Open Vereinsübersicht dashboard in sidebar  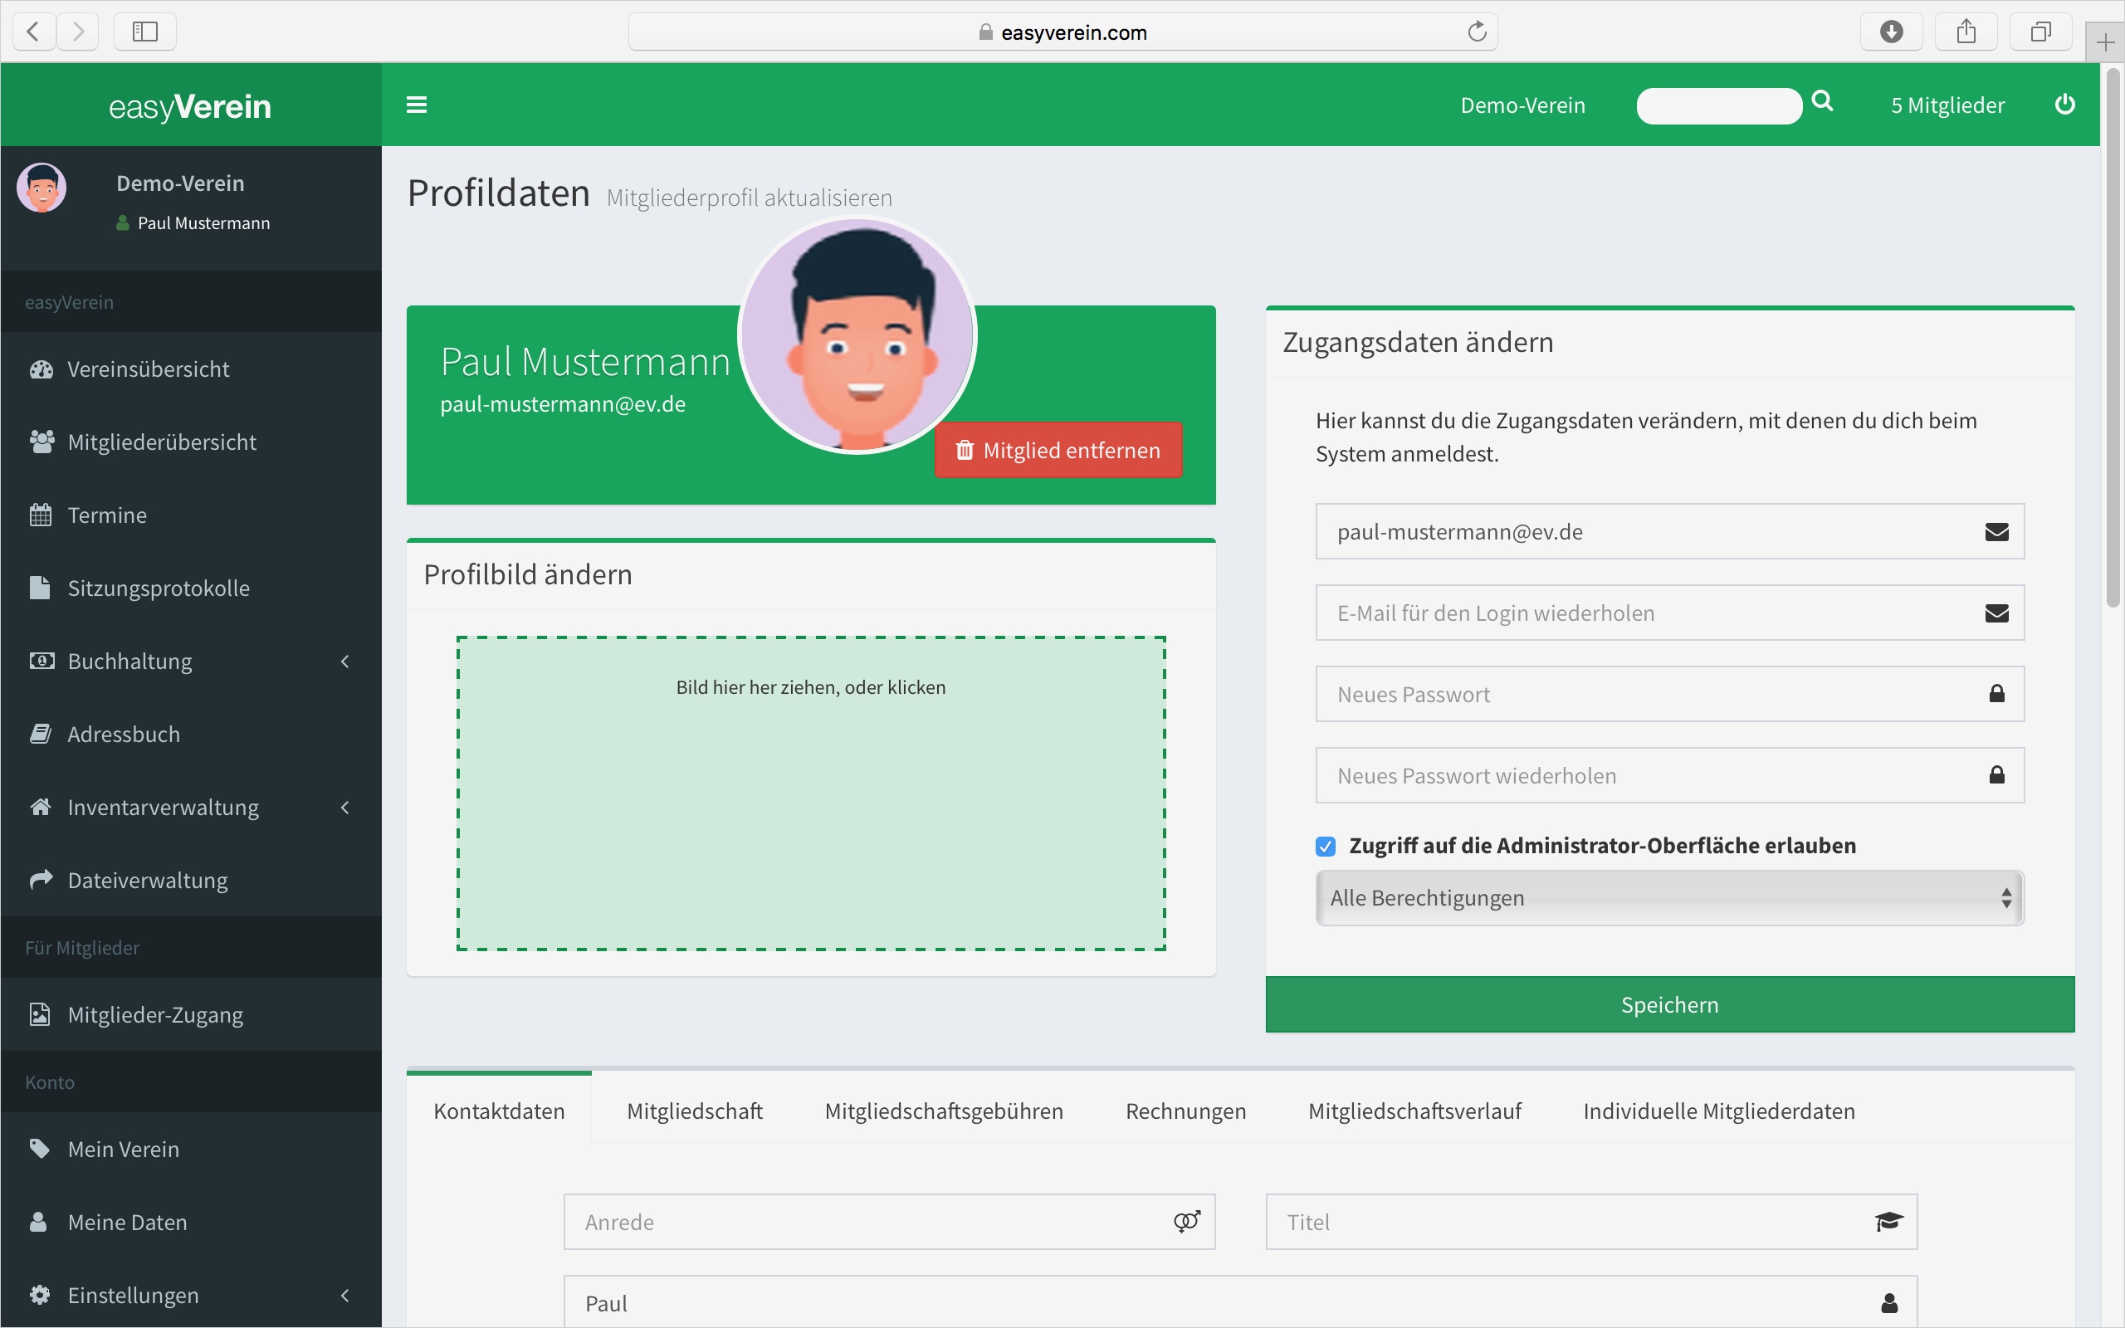pyautogui.click(x=148, y=369)
